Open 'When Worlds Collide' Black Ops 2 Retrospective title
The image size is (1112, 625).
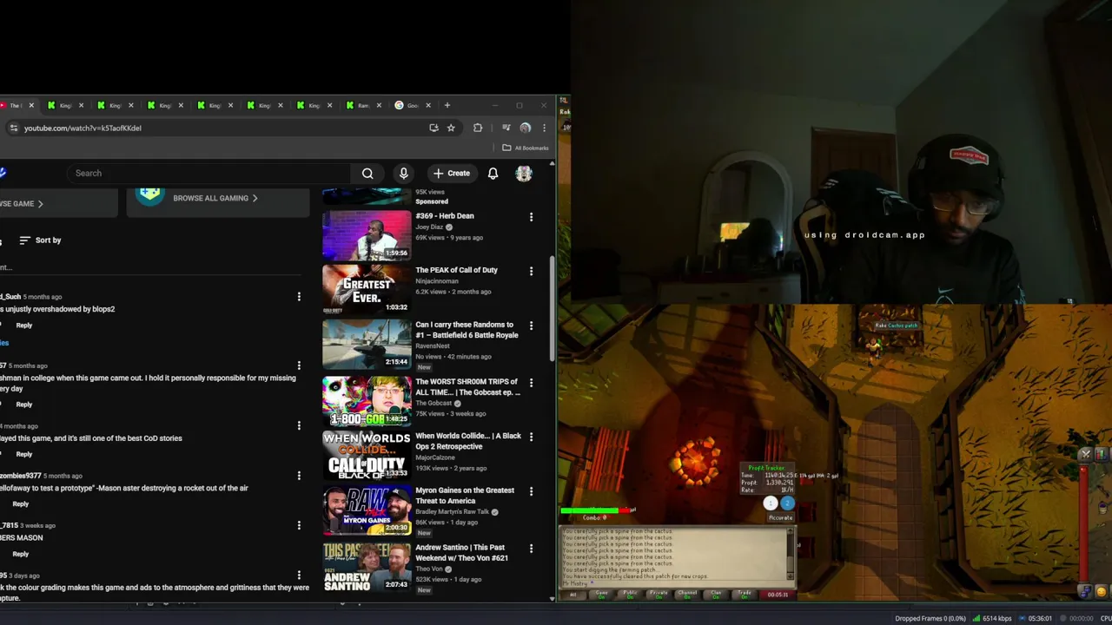(x=468, y=441)
